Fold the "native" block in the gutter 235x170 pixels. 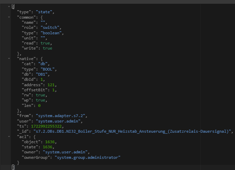point(9,59)
